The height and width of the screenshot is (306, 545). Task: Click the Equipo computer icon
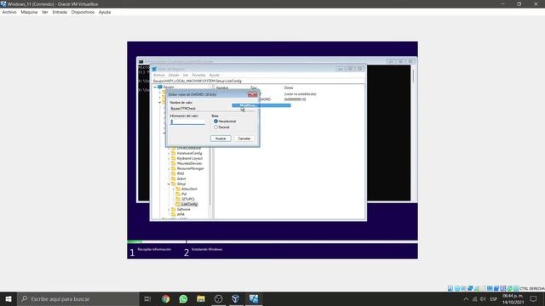click(160, 87)
